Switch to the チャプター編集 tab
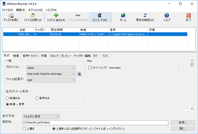198x134 pixels. [82, 56]
